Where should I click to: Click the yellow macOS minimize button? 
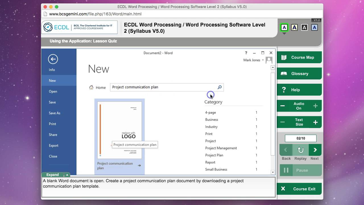(x=51, y=7)
